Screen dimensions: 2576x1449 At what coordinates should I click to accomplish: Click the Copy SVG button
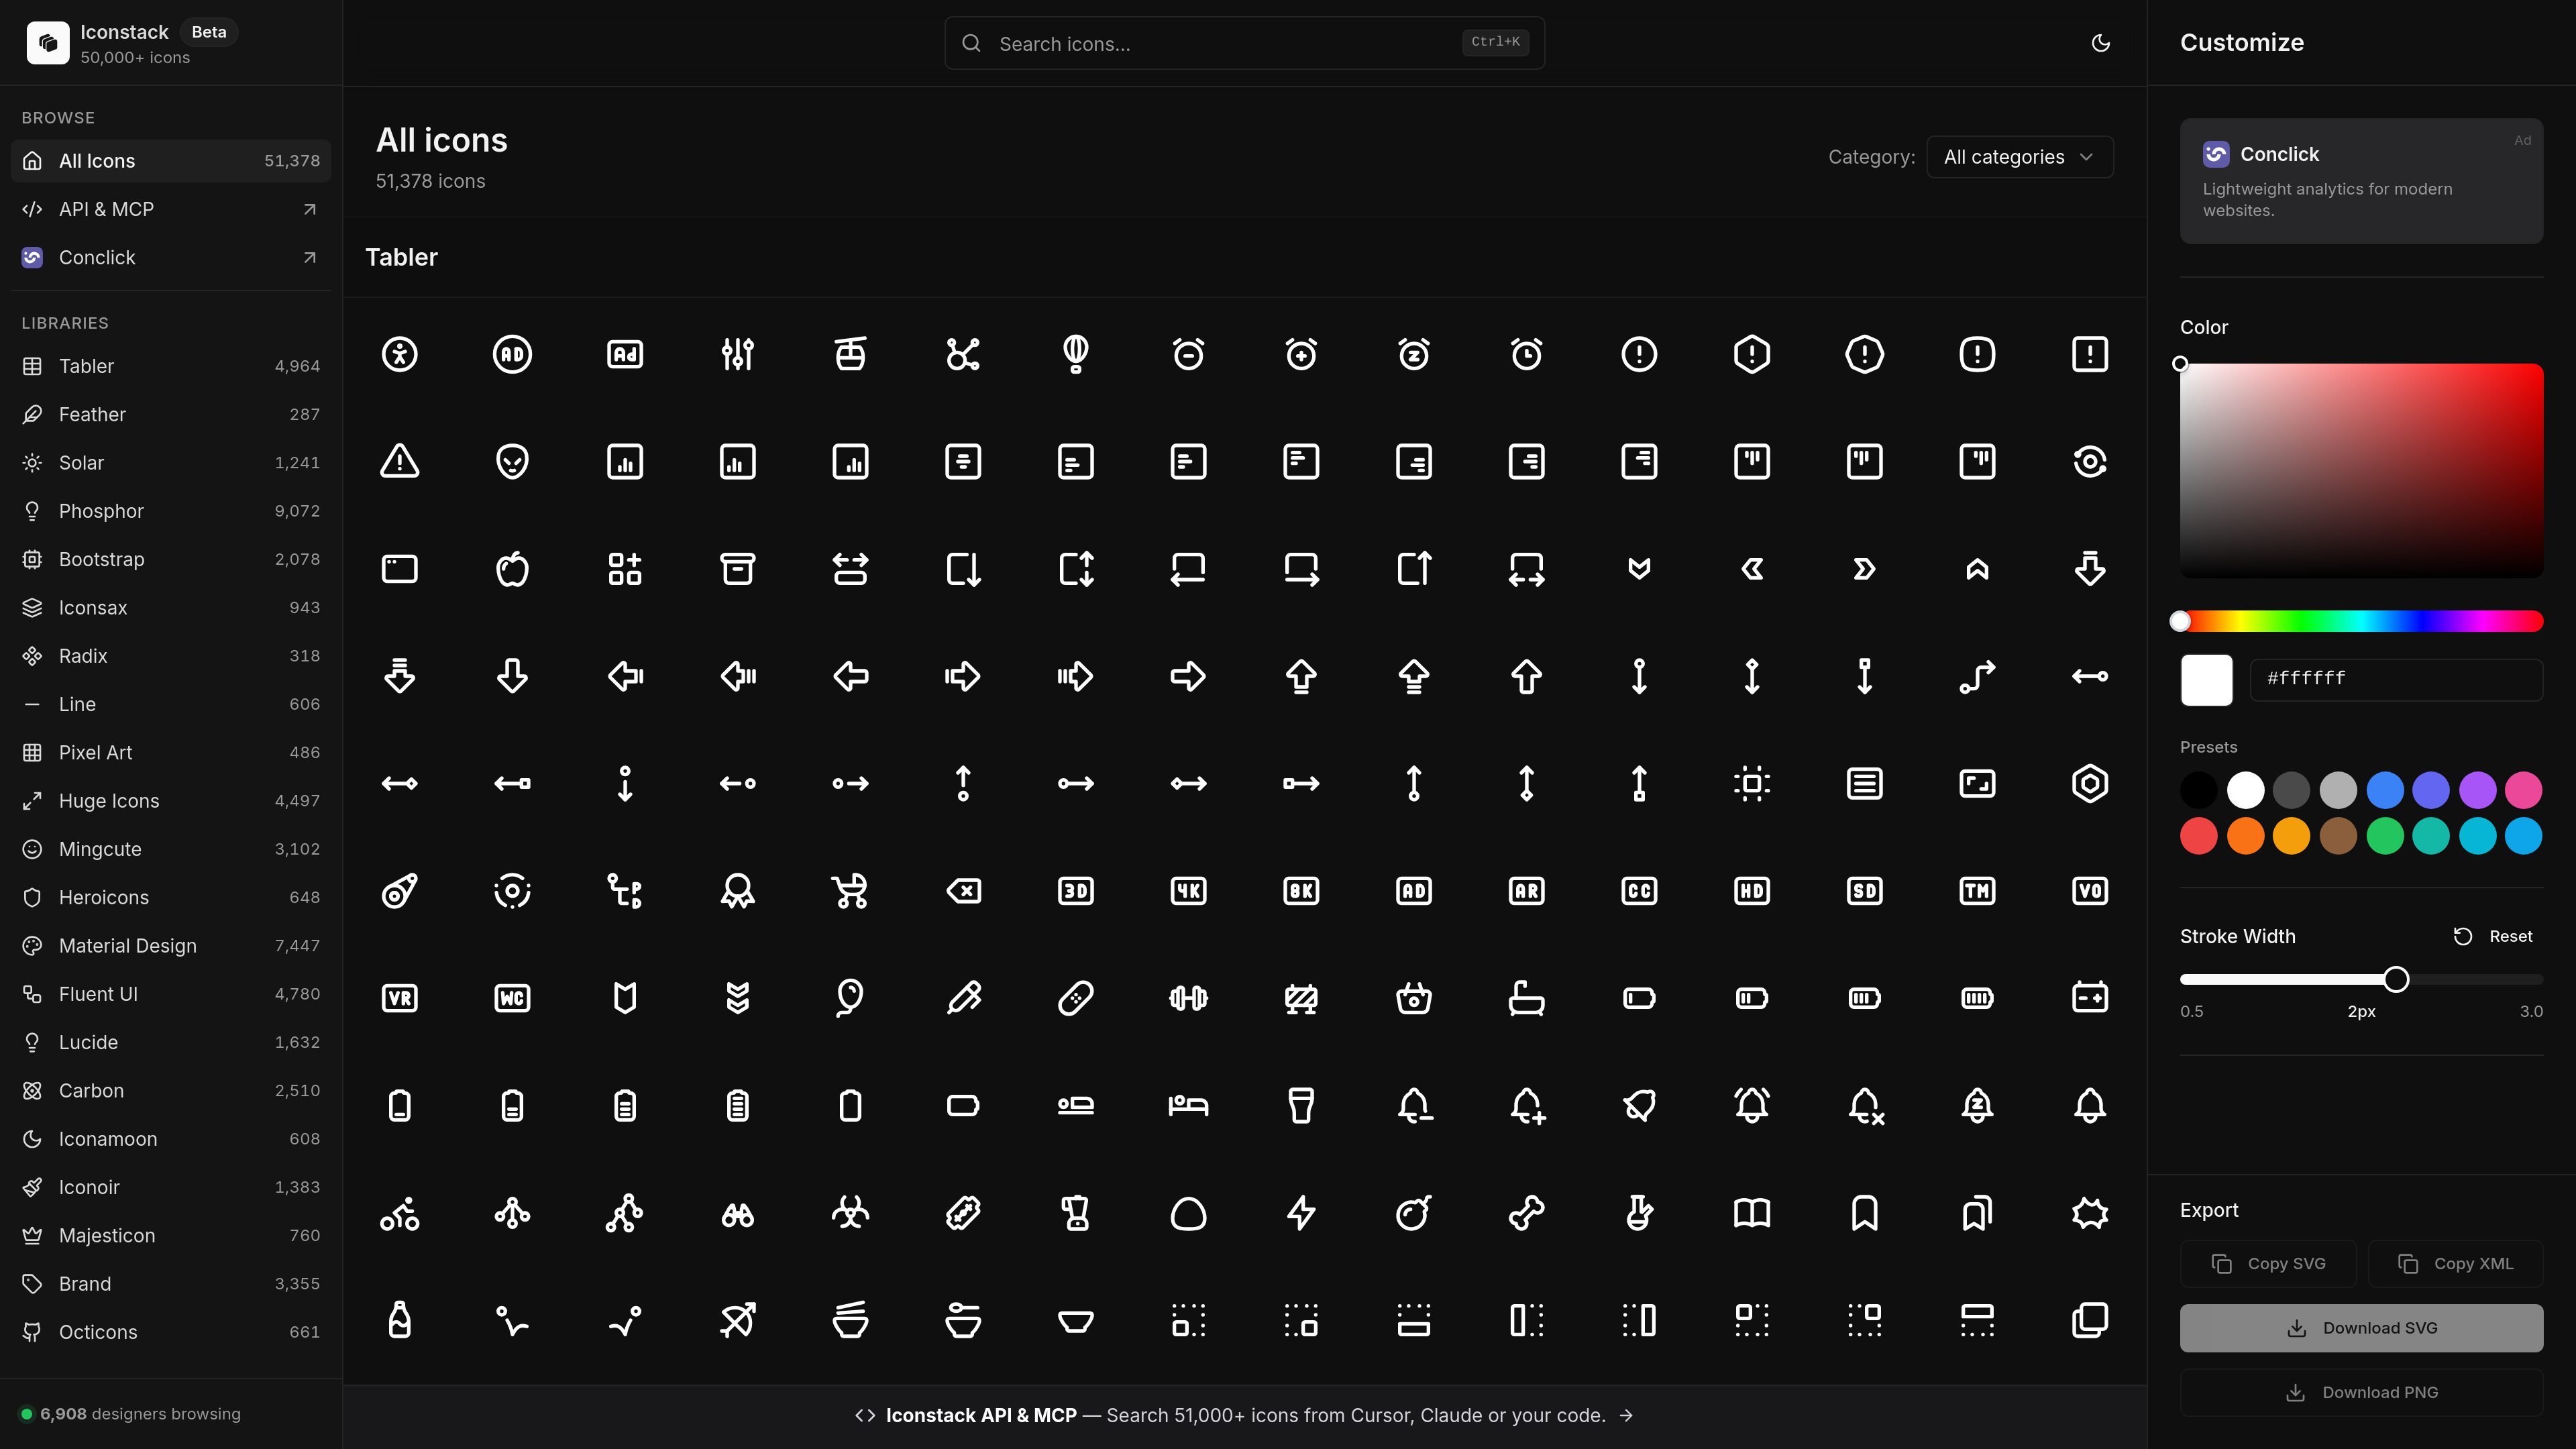click(2268, 1264)
